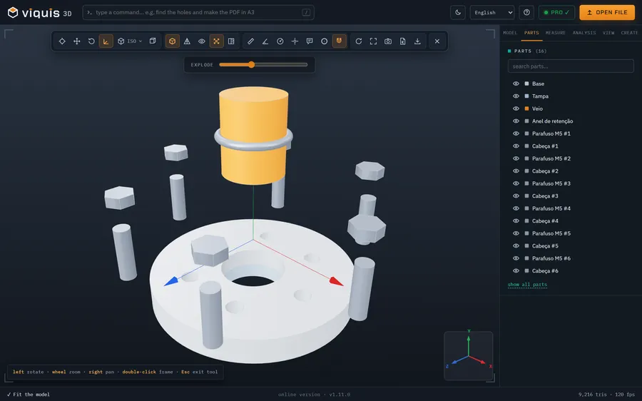
Task: Select the Cabeça #4 part row
Action: 571,221
